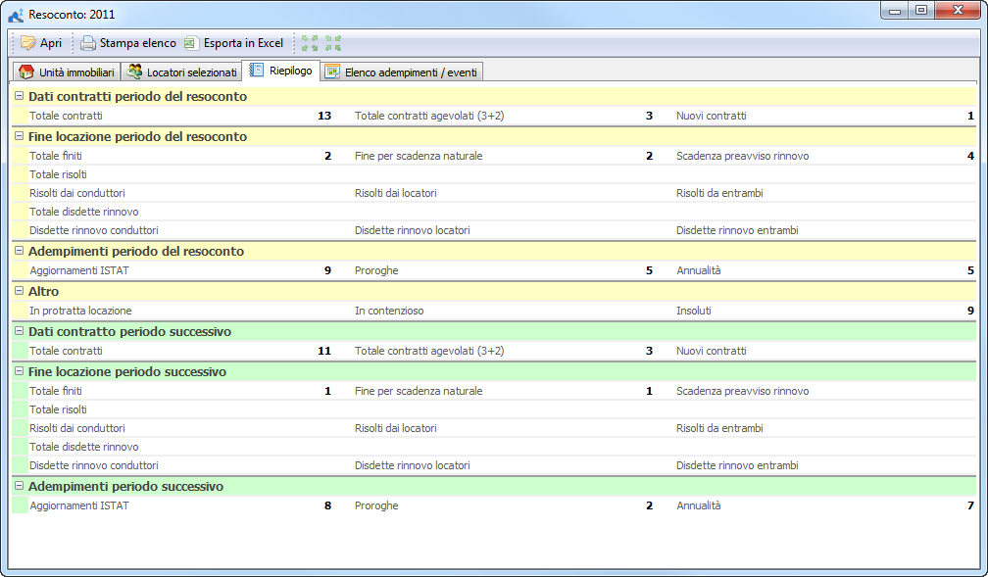
Task: Click Totale disdette rinnovo in Fine locazione periodo del resoconto
Action: (84, 212)
